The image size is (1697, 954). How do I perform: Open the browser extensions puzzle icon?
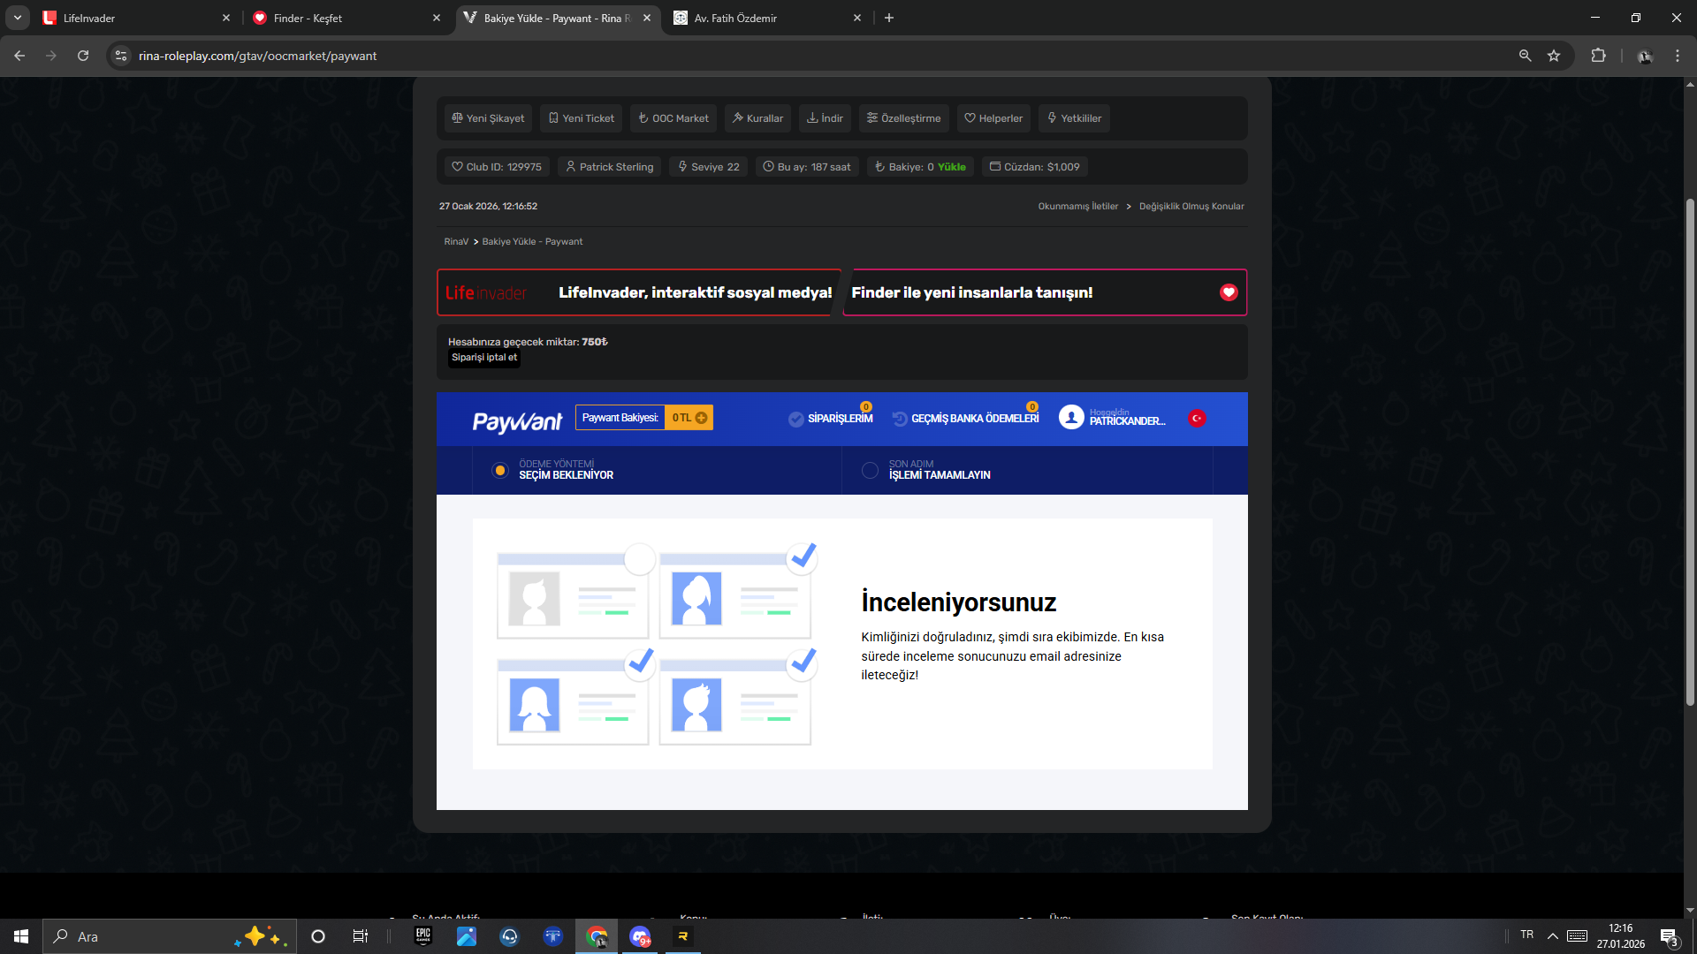tap(1598, 56)
